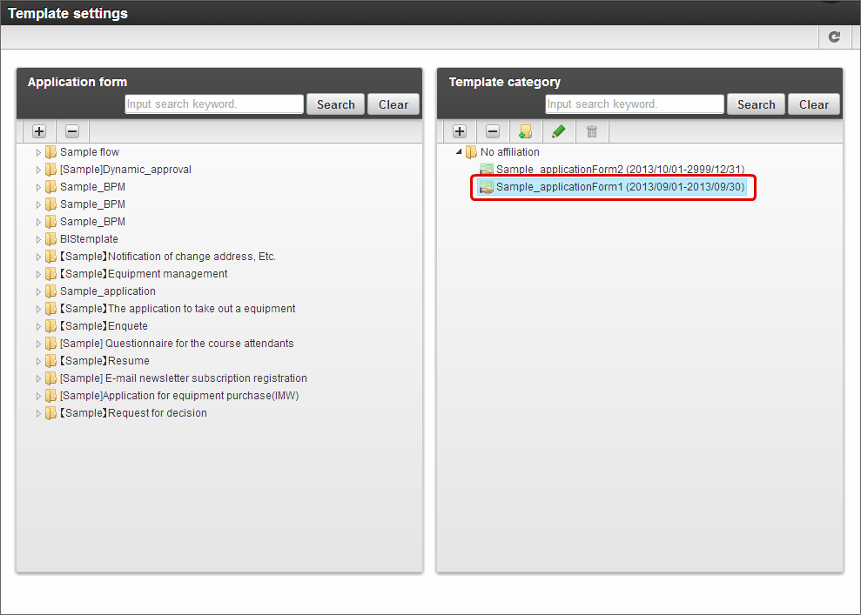Collapse all in Template category panel
The height and width of the screenshot is (615, 861).
click(x=493, y=131)
